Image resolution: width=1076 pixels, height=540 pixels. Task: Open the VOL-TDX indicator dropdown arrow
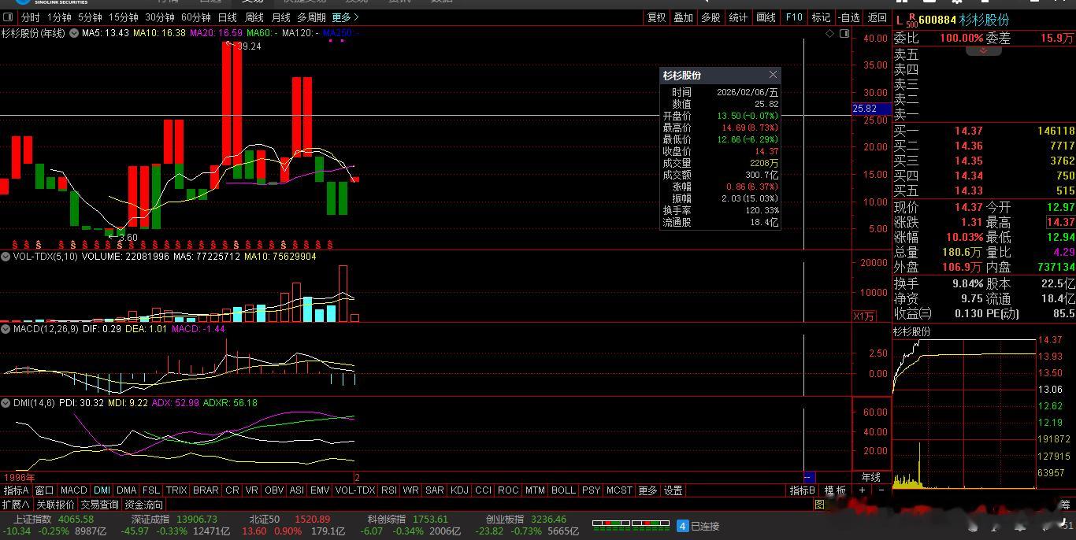click(x=5, y=257)
